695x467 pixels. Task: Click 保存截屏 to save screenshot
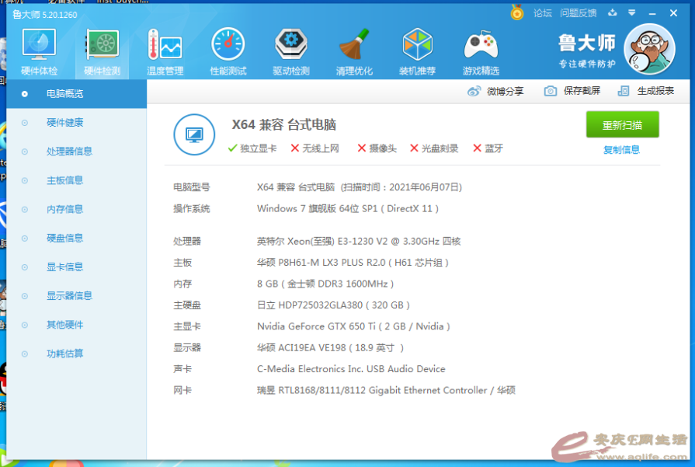572,91
